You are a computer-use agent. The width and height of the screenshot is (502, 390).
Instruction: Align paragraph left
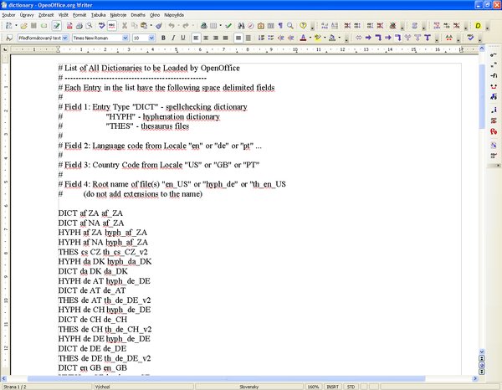[x=196, y=38]
